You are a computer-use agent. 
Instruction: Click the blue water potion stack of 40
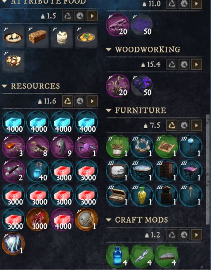point(37,171)
